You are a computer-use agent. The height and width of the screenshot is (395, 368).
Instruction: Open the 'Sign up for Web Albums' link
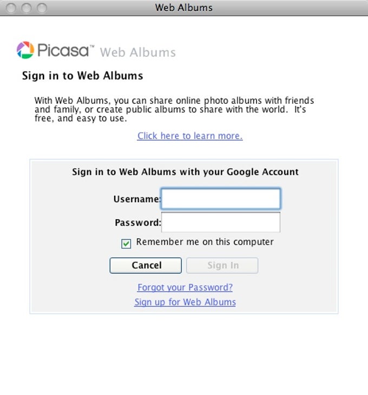click(185, 302)
